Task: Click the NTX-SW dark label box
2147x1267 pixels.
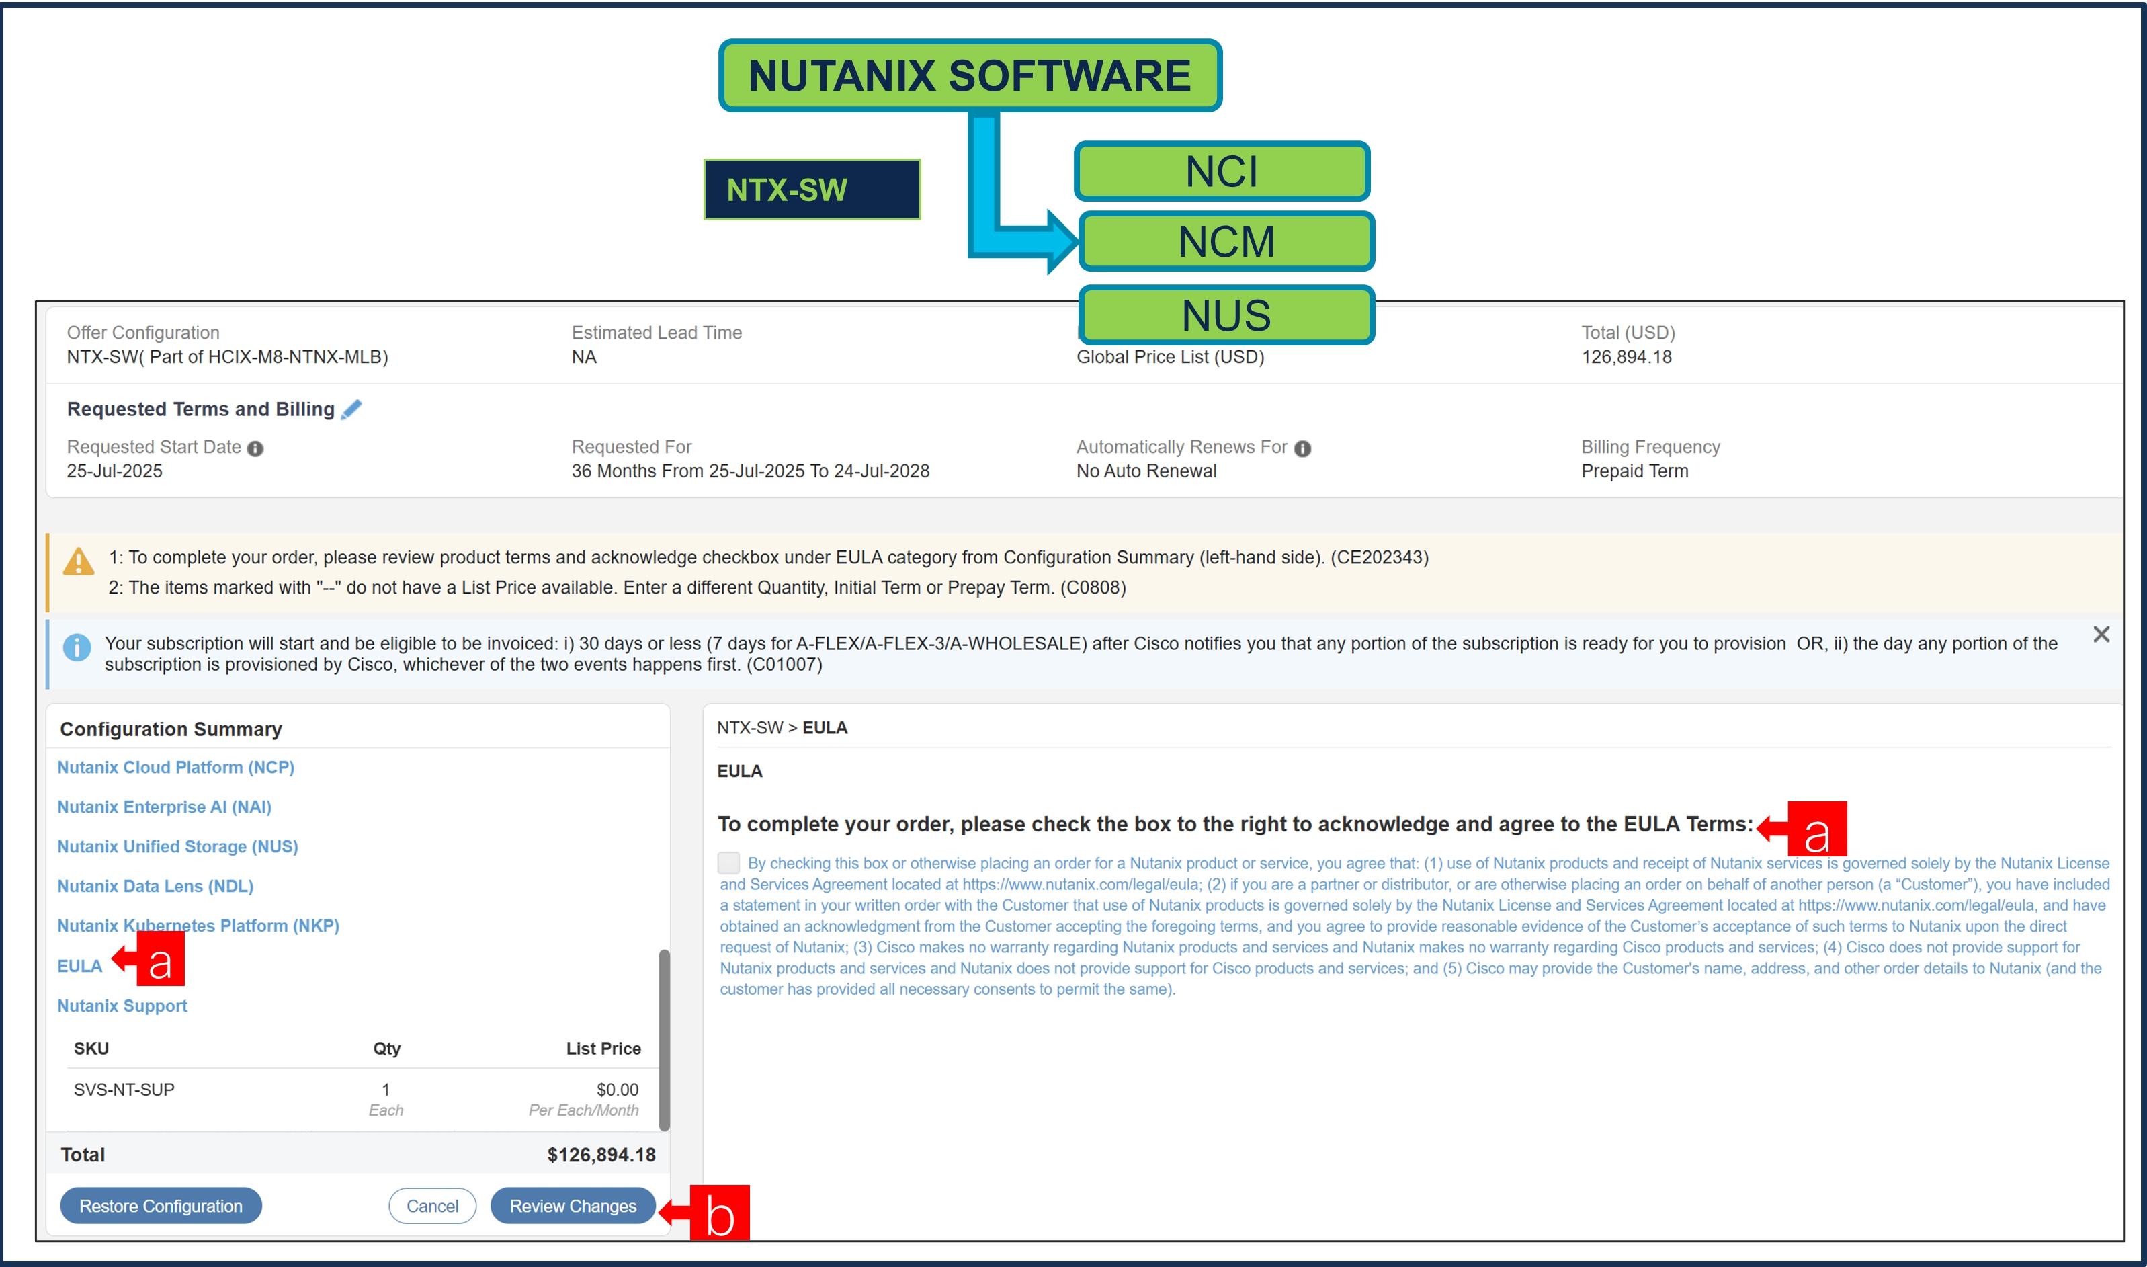Action: pos(812,190)
